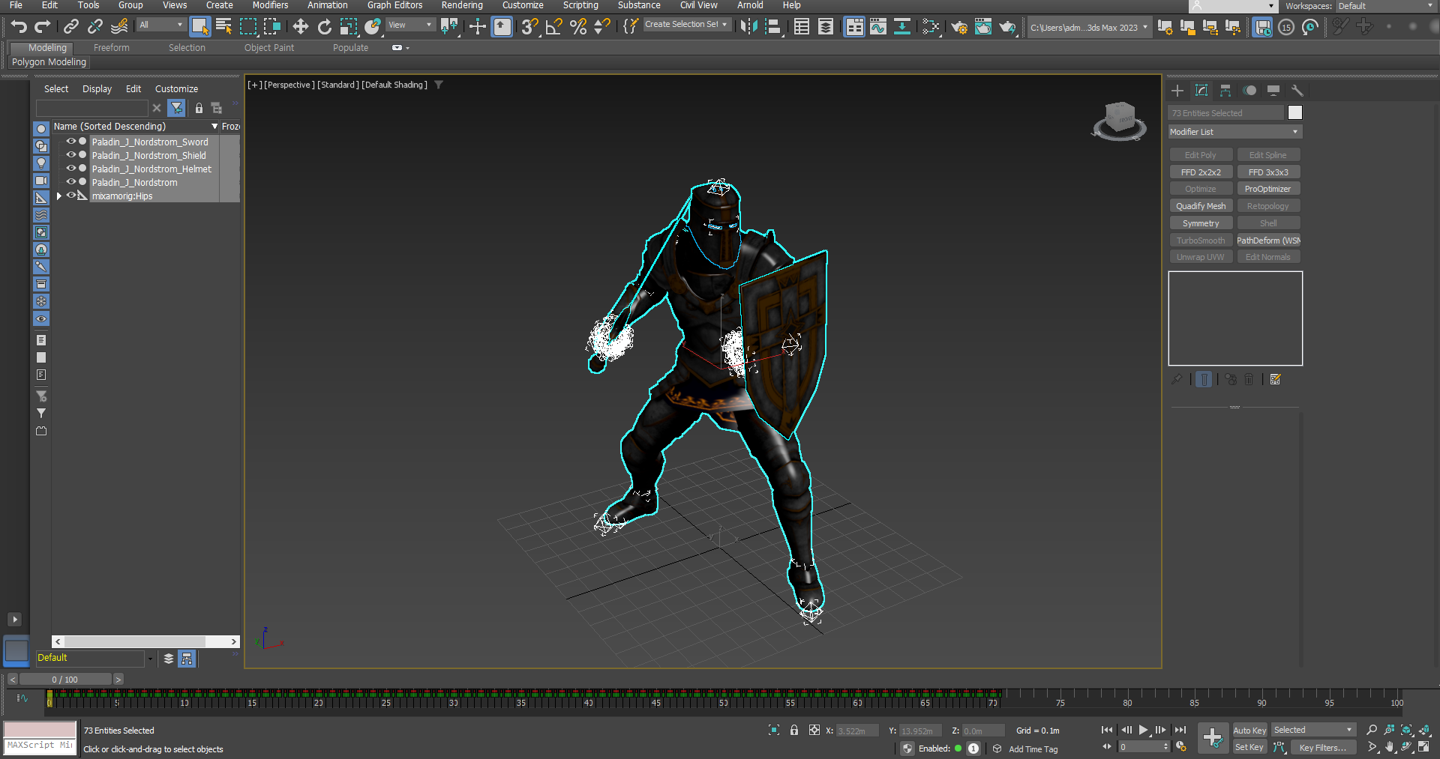Toggle visibility of Paladin_J_Nordstrom_Helmet
The width and height of the screenshot is (1440, 759).
click(71, 169)
